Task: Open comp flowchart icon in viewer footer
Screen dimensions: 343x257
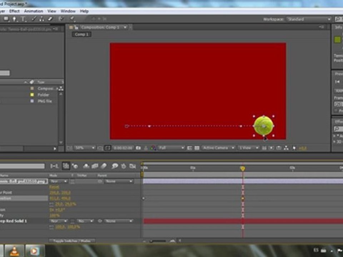Action: click(x=286, y=148)
